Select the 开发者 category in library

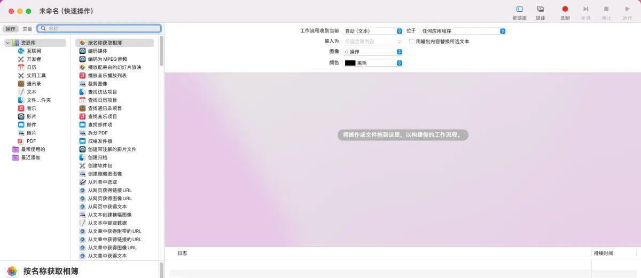(x=34, y=59)
